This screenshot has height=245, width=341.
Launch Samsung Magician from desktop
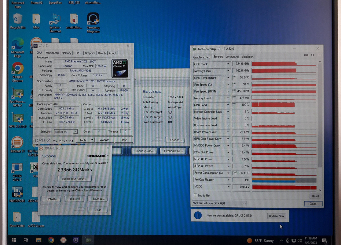pos(93,23)
